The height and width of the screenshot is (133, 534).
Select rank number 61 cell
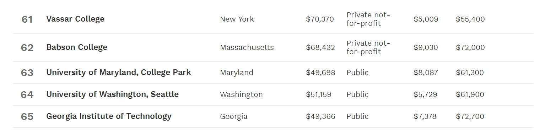pyautogui.click(x=27, y=19)
